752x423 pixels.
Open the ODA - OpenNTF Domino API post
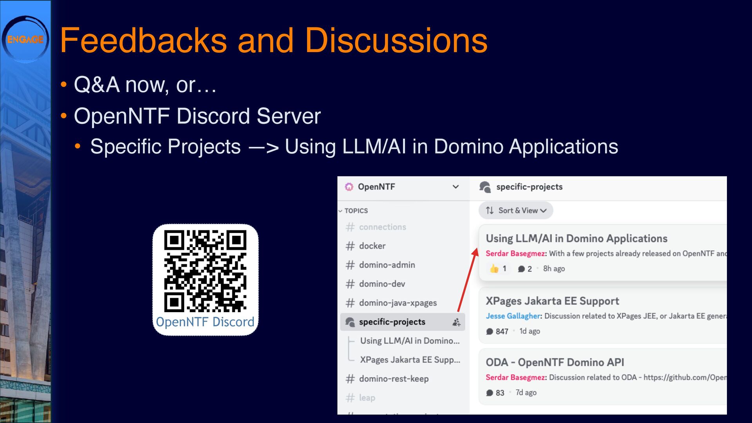[x=602, y=377]
